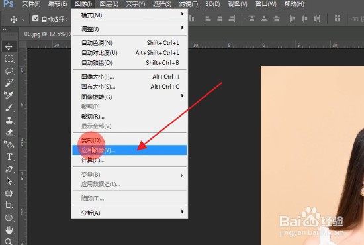Select the Rectangle shape tool

[x=9, y=193]
